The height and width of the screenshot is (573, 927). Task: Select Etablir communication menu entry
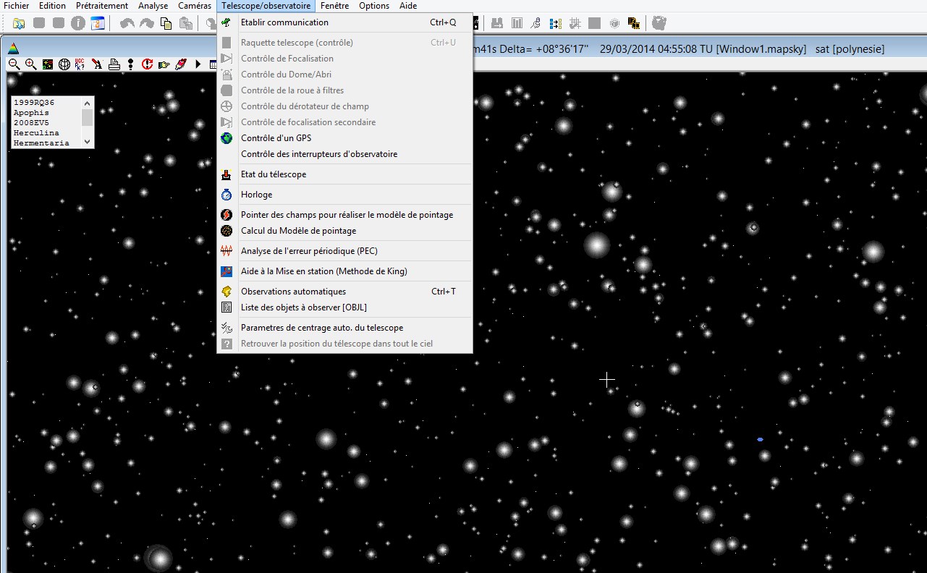[x=284, y=22]
